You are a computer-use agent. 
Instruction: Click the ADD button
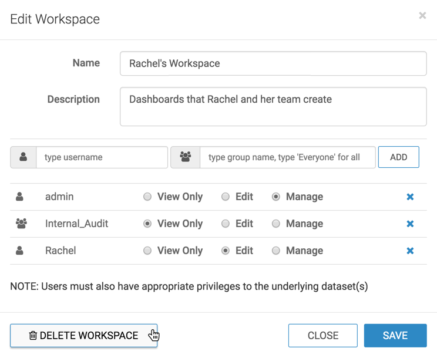tap(398, 157)
